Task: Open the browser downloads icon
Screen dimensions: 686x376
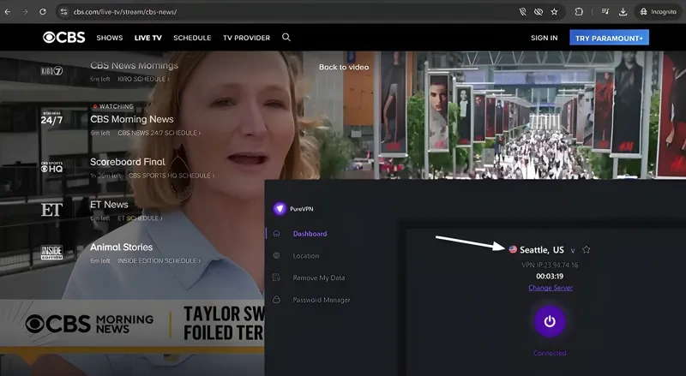Action: pyautogui.click(x=623, y=12)
